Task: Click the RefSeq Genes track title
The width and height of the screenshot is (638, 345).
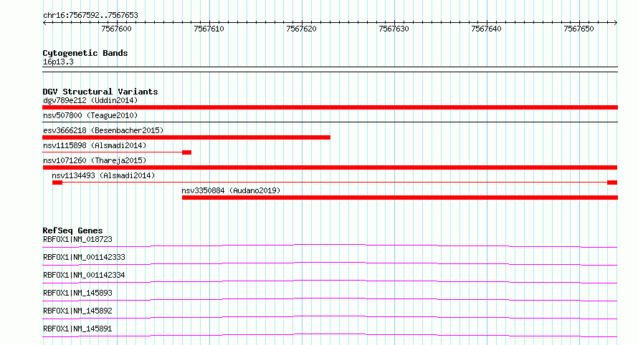Action: (x=73, y=230)
